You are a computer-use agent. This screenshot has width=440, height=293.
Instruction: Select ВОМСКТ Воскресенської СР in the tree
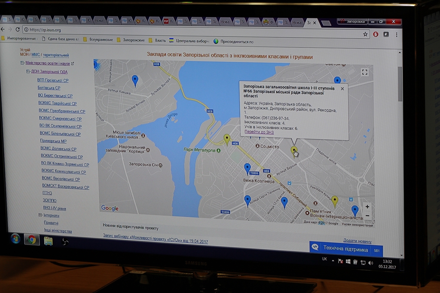(66, 186)
